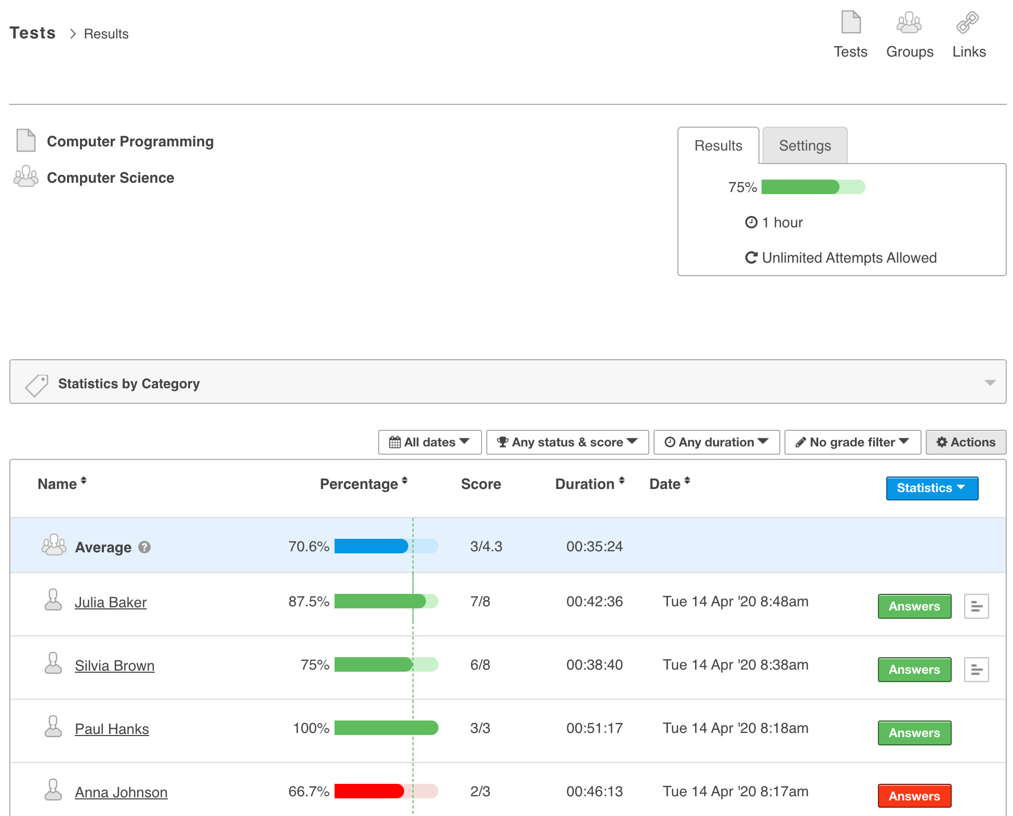Open the Tests page icon in top navigation
This screenshot has height=816, width=1013.
[850, 23]
